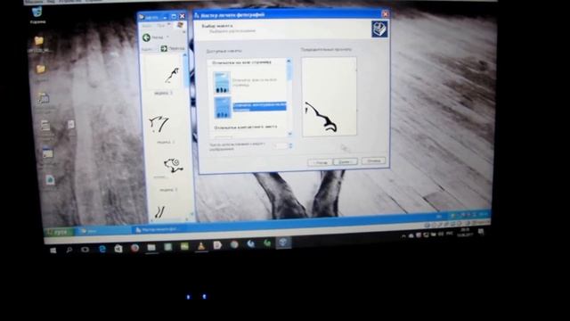Click the green Back arrow in Explorer
Screen dimensions: 570x321
[x=146, y=37]
